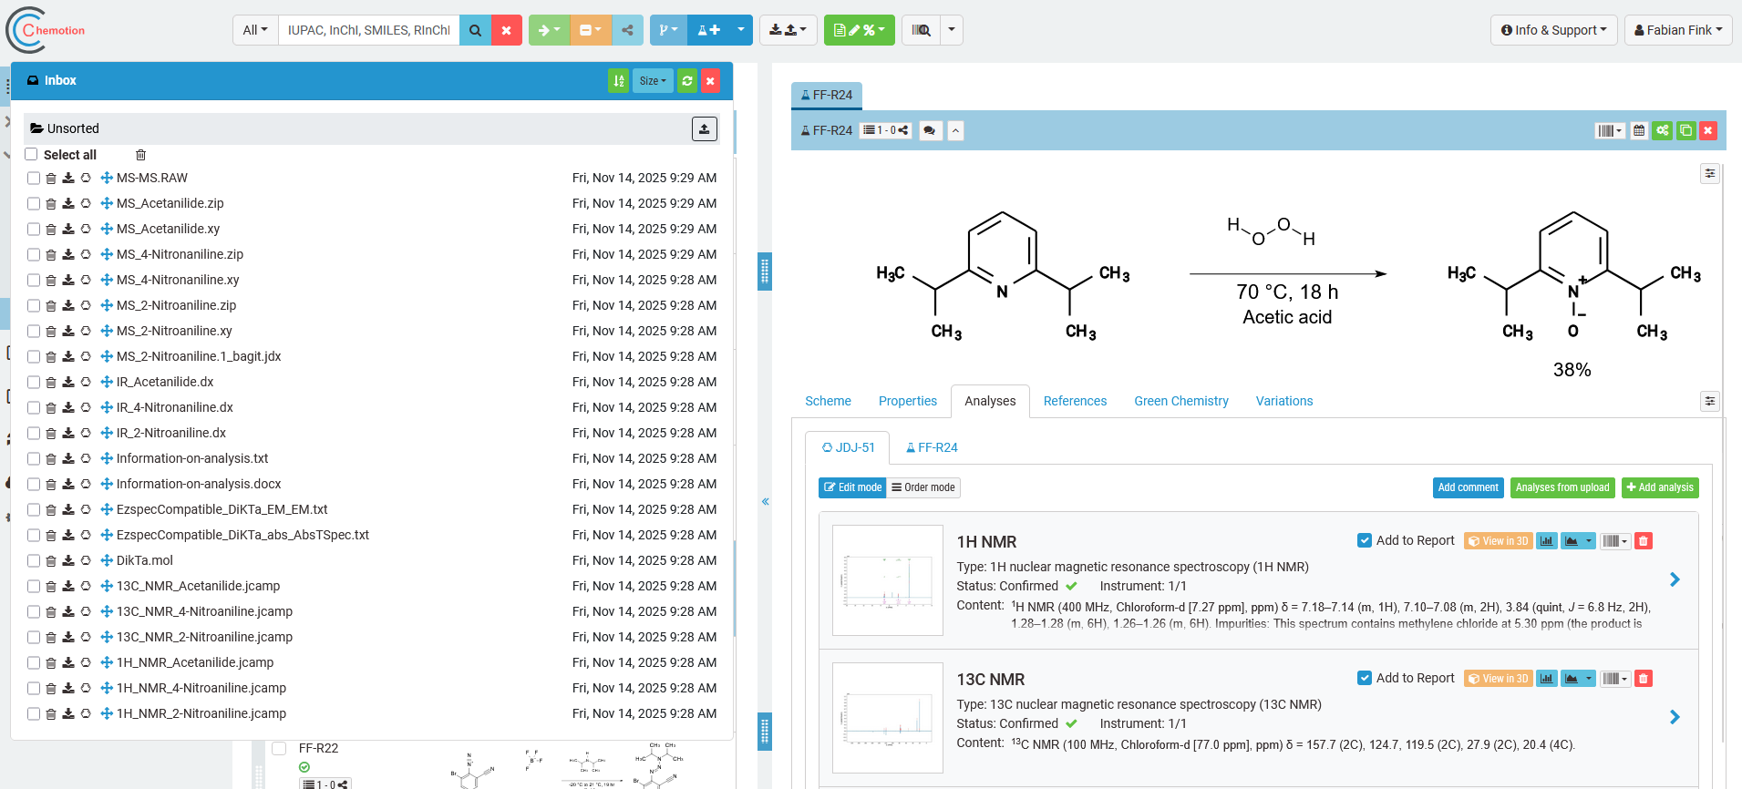Screen dimensions: 1742x789
Task: Open the comments icon next to FF-R24
Action: 929,131
